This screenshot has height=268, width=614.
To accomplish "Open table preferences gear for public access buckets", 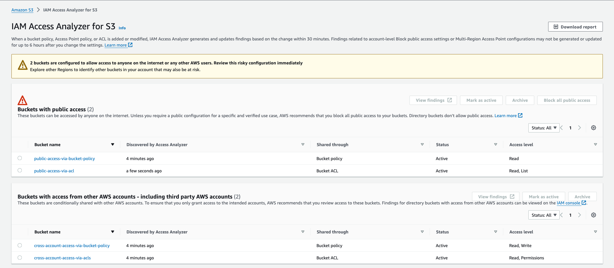I will pyautogui.click(x=593, y=128).
